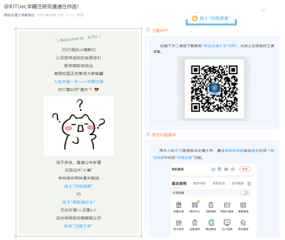Tap the 校园卡服务 icon
The width and height of the screenshot is (285, 240).
(x=227, y=205)
